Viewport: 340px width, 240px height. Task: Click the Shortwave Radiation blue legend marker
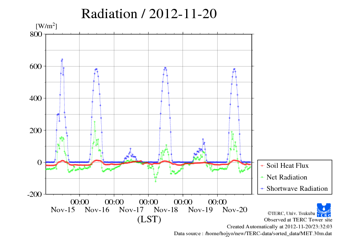[262, 189]
